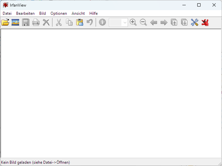Minimize the IrfanView window
This screenshot has height=166, width=222.
(184, 5)
